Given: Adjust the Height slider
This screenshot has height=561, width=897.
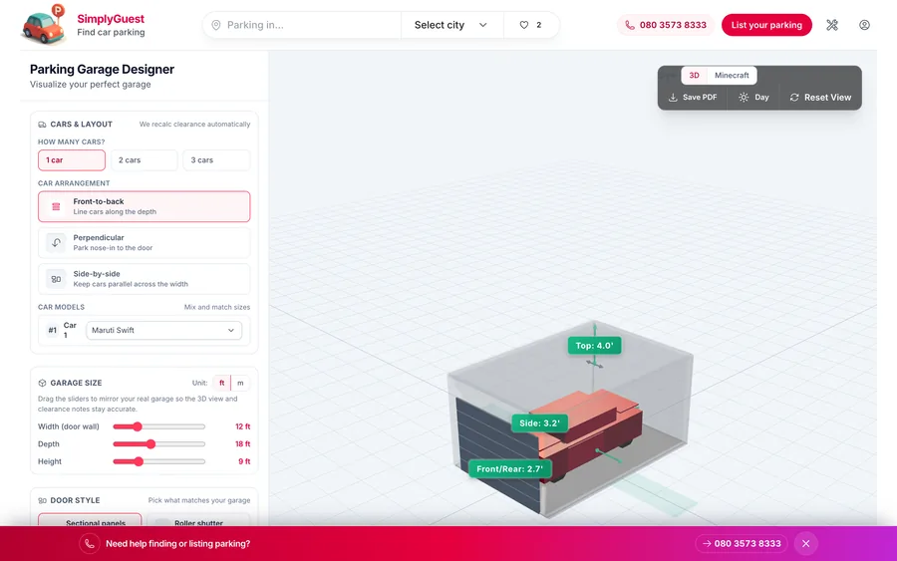Looking at the screenshot, I should click(159, 461).
